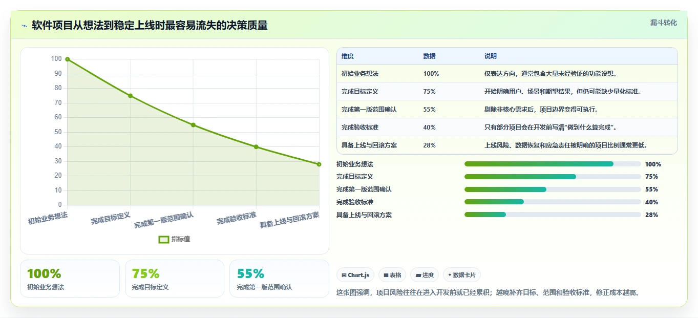
Task: Click the Chart.js tag
Action: point(355,275)
